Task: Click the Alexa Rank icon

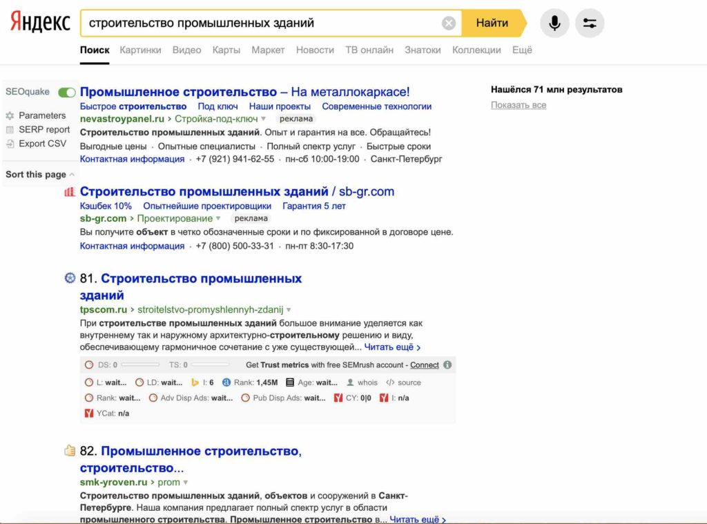Action: click(x=226, y=382)
